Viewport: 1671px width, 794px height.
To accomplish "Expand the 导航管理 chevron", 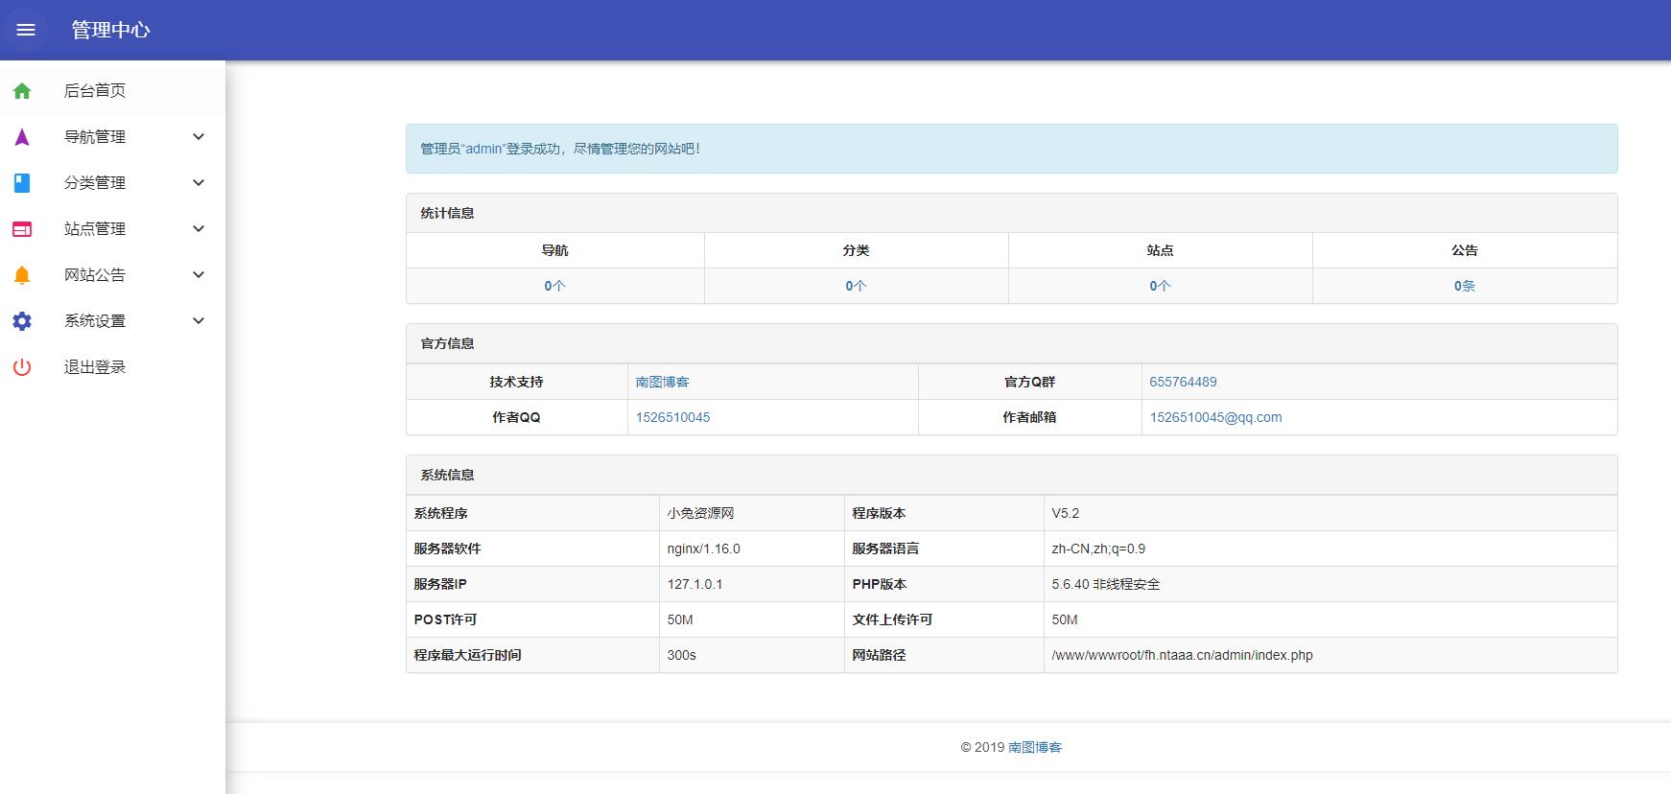I will pyautogui.click(x=199, y=137).
